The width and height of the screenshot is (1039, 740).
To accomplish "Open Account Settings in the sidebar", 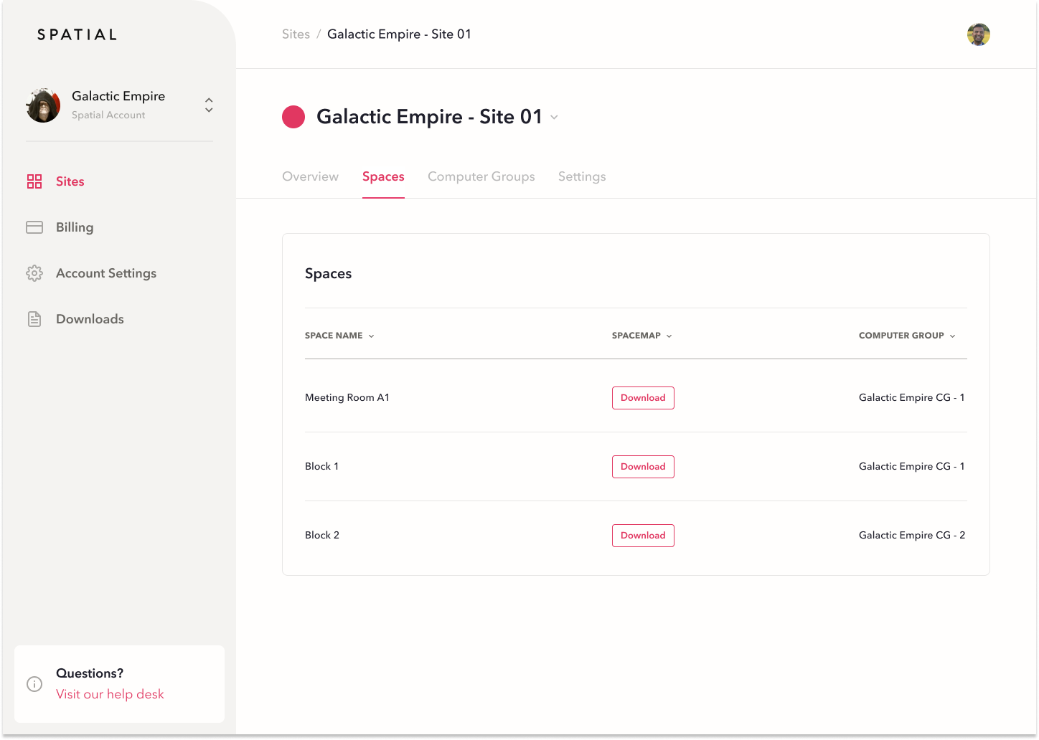I will point(106,273).
